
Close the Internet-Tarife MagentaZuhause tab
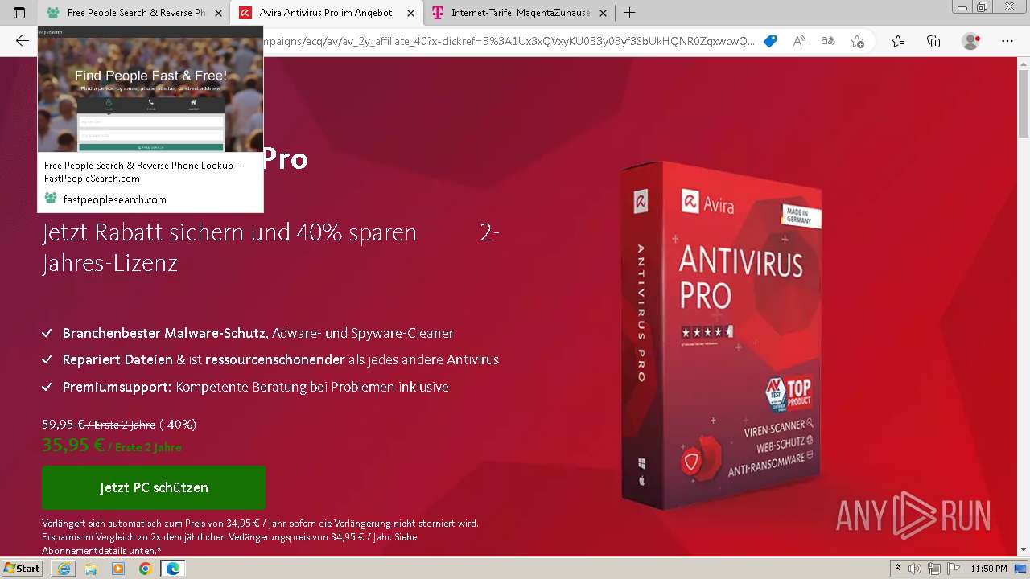tap(603, 13)
